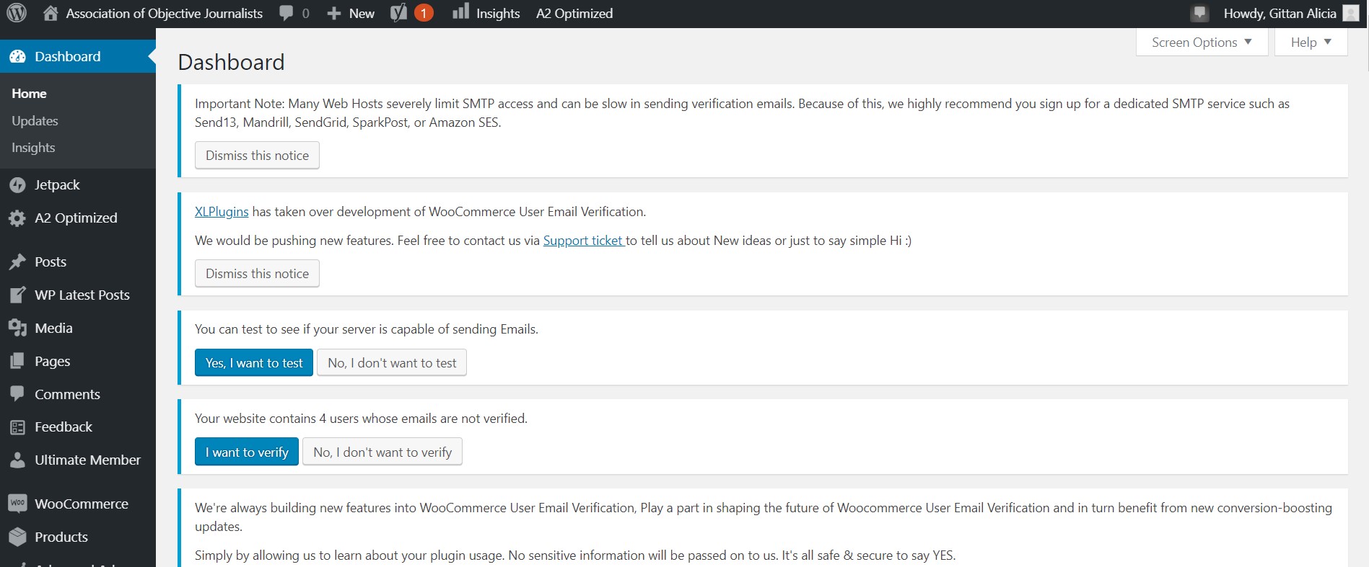The height and width of the screenshot is (567, 1369).
Task: Click No, I don't want to test
Action: click(x=392, y=363)
